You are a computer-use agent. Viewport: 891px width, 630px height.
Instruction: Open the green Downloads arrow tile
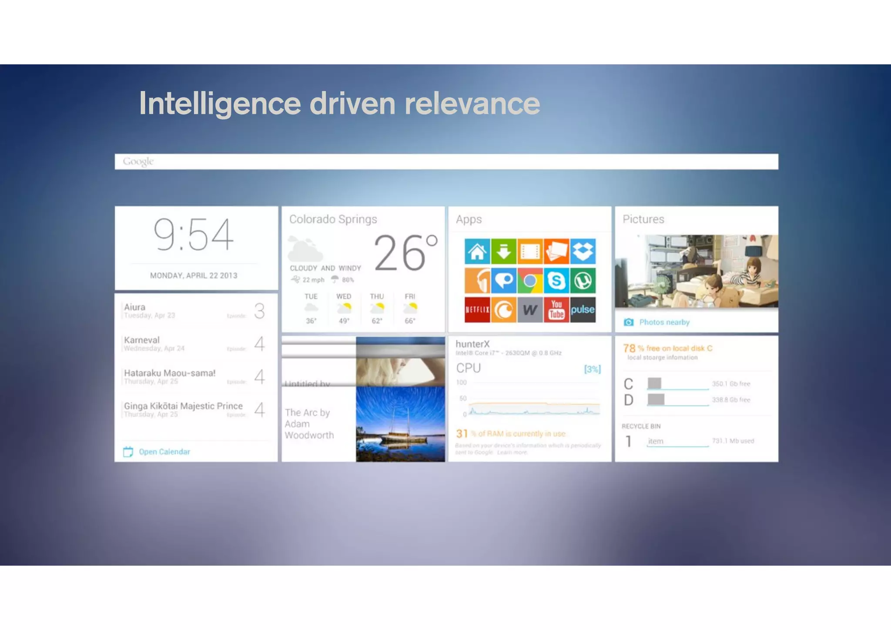[x=503, y=251]
